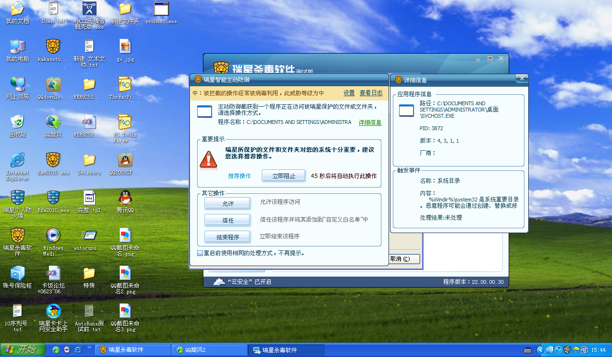612x357 pixels.
Task: Select kakasetu lion icon on desktop
Action: [x=53, y=50]
